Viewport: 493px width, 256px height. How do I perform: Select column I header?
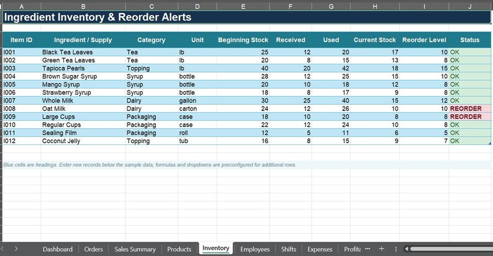[x=424, y=7]
